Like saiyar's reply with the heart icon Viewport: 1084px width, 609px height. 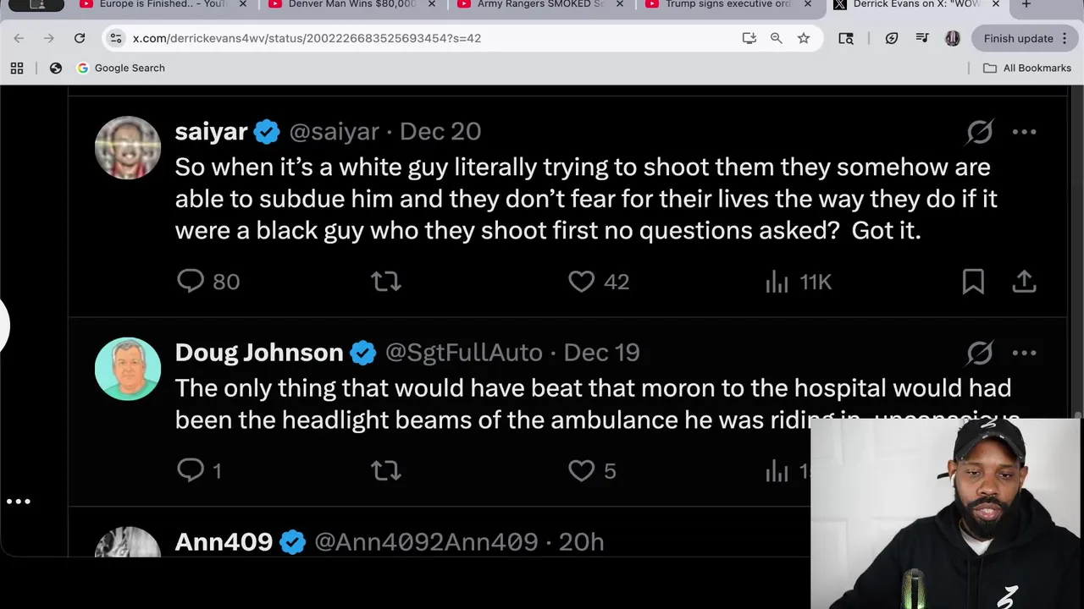[x=581, y=282]
